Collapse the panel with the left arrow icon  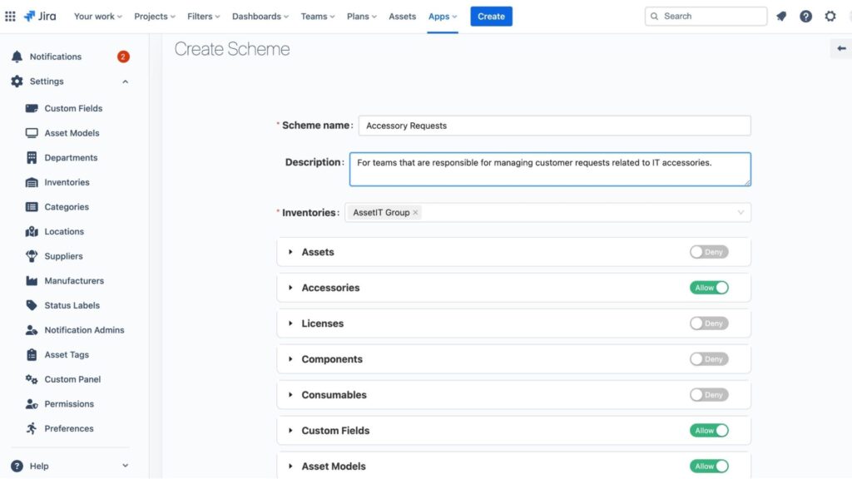[841, 49]
